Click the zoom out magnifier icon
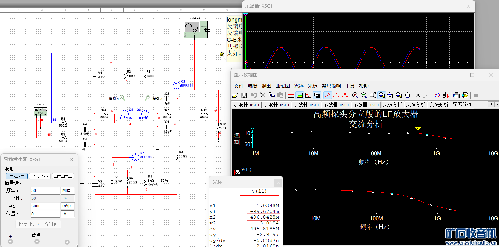Viewport: 499px width, 247px height. pos(364,95)
